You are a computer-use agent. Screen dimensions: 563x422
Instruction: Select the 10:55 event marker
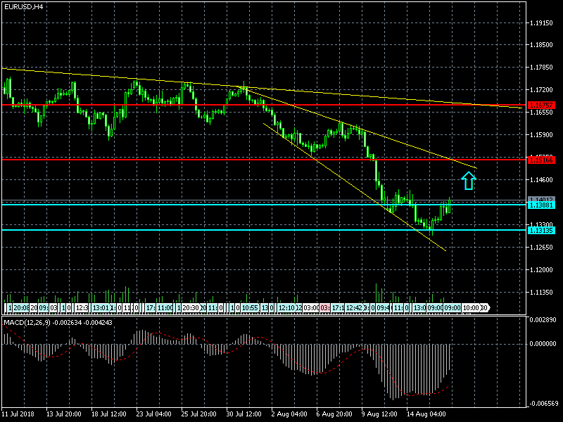pyautogui.click(x=249, y=308)
